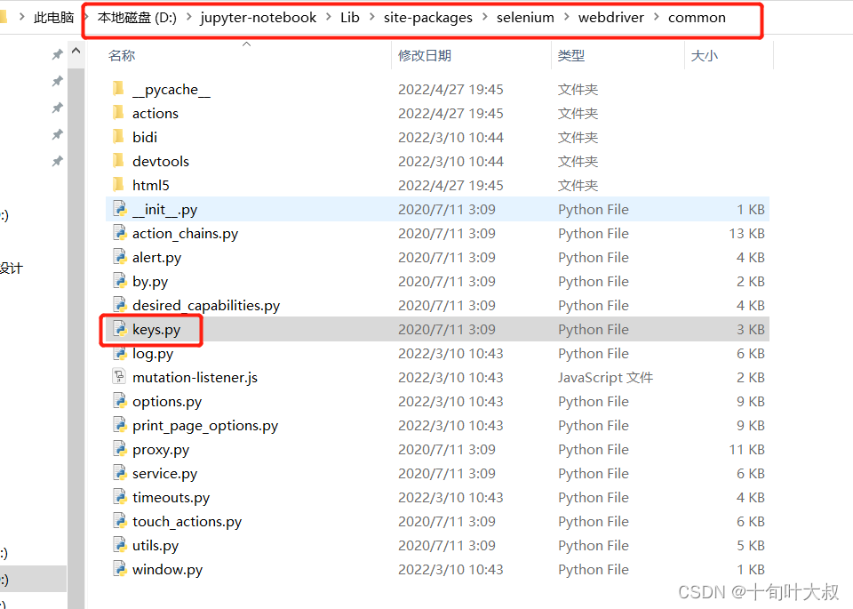Select the file name desired_capabilities.py
The image size is (853, 609).
pyautogui.click(x=205, y=305)
